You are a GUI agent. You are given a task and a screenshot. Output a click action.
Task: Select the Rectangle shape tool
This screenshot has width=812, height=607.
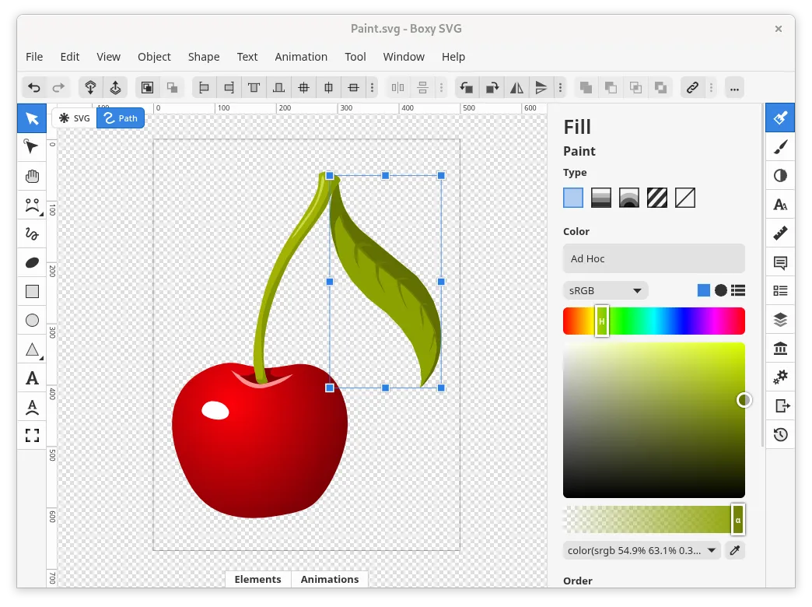[32, 292]
